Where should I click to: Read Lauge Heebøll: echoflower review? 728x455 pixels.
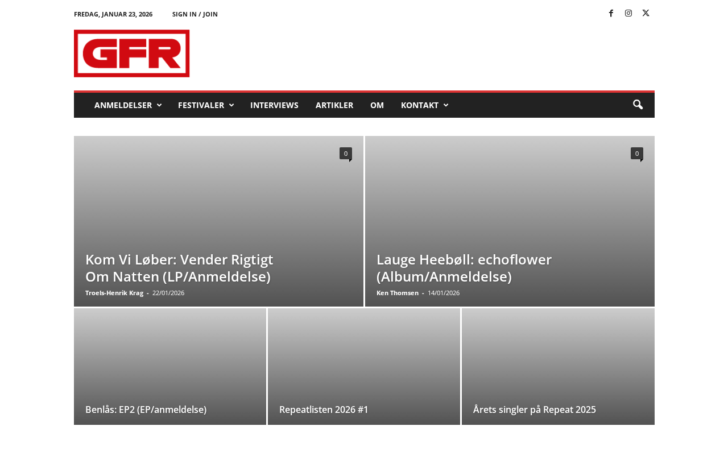(x=464, y=268)
